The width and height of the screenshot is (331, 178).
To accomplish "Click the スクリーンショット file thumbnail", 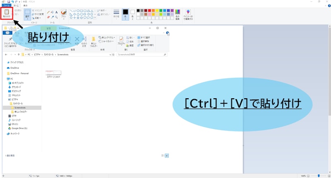I will pyautogui.click(x=53, y=73).
